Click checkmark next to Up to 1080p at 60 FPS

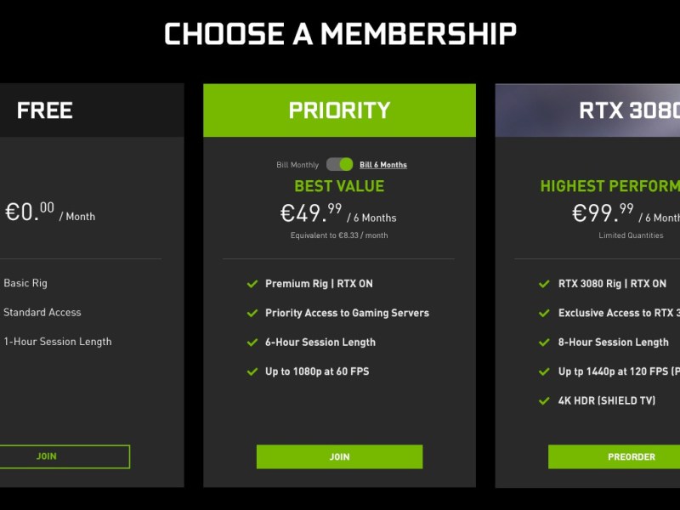(x=252, y=371)
